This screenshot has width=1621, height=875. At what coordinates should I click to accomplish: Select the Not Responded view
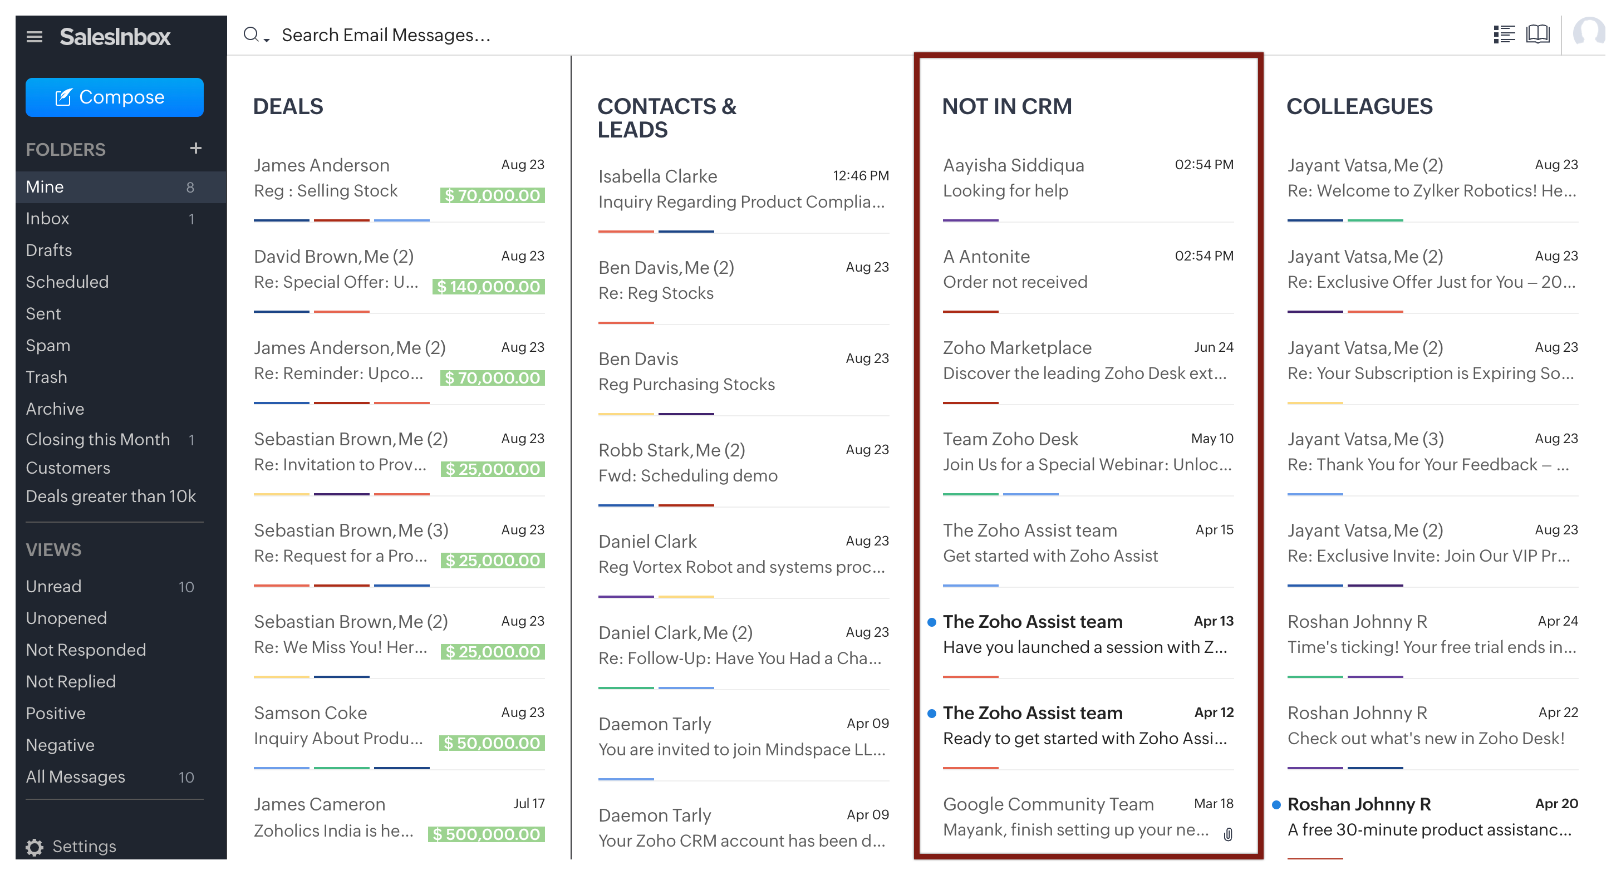coord(86,650)
